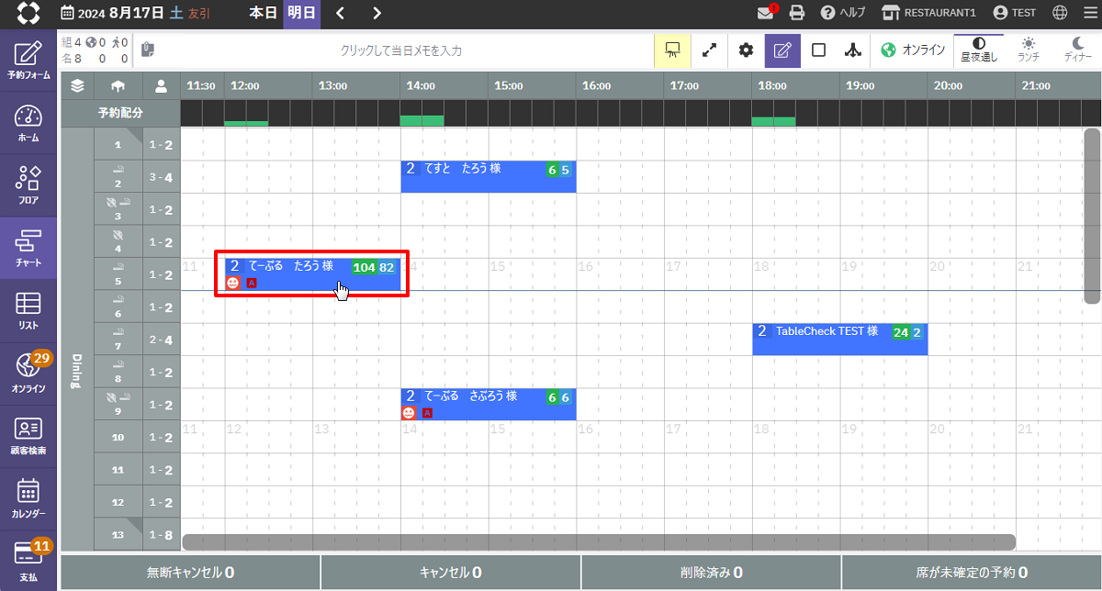Jump to 本日 today
Screen dimensions: 1102x591
point(263,13)
